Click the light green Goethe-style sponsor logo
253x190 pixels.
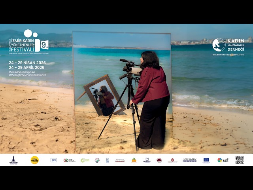pyautogui.click(x=85, y=160)
